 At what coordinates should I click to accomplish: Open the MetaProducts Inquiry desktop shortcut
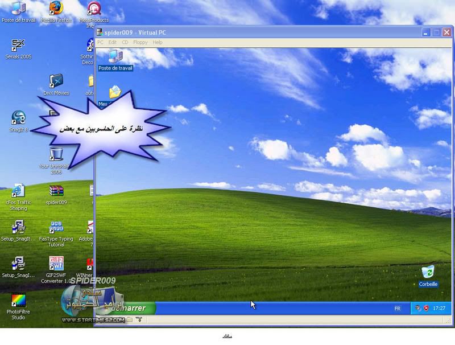(93, 15)
